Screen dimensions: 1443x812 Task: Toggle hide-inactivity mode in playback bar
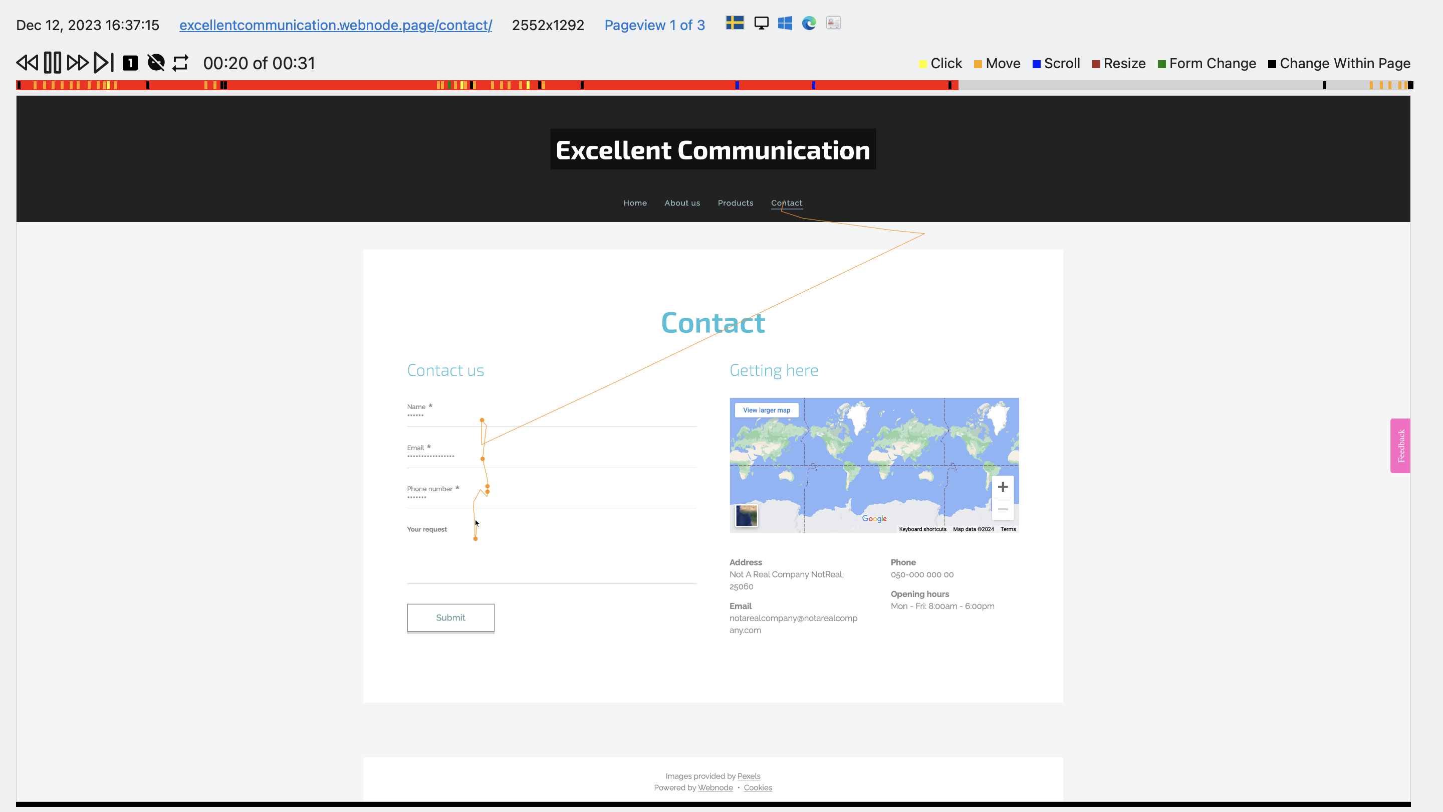(x=156, y=62)
